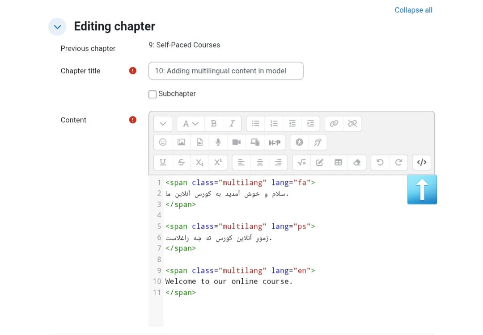Click the closing span tag on line 11
This screenshot has width=483, height=335.
tap(181, 293)
